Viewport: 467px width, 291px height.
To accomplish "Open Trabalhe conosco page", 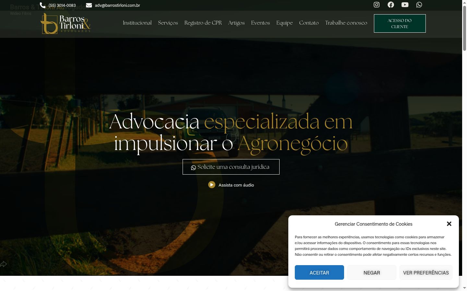I will pos(346,23).
